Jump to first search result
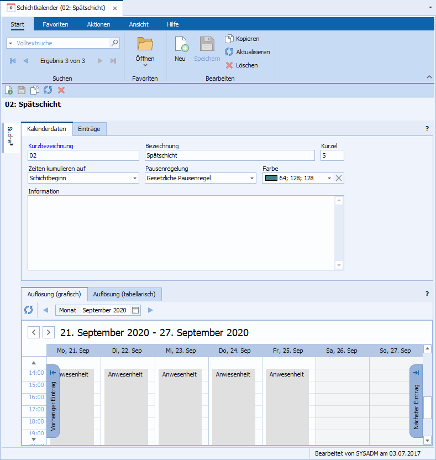Viewport: 436px width, 460px height. pos(13,61)
